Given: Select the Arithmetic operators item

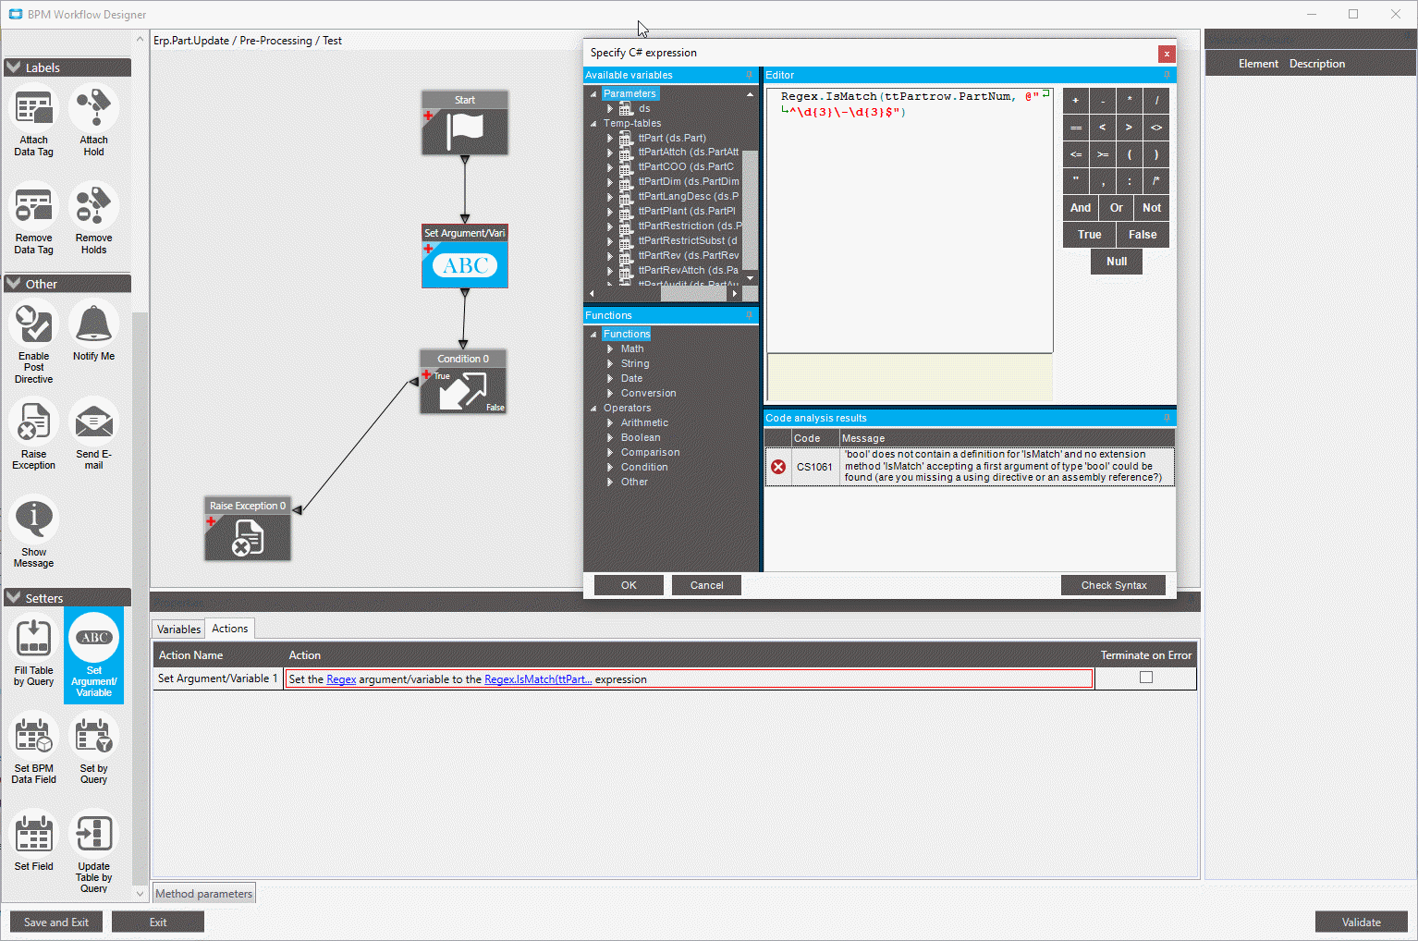Looking at the screenshot, I should [x=644, y=422].
